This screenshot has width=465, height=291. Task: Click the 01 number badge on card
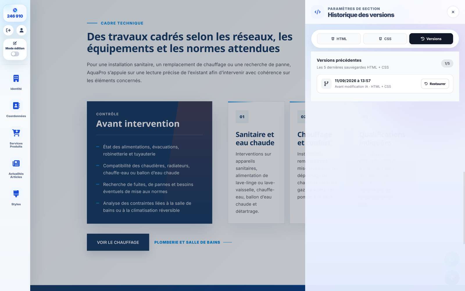pos(242,117)
